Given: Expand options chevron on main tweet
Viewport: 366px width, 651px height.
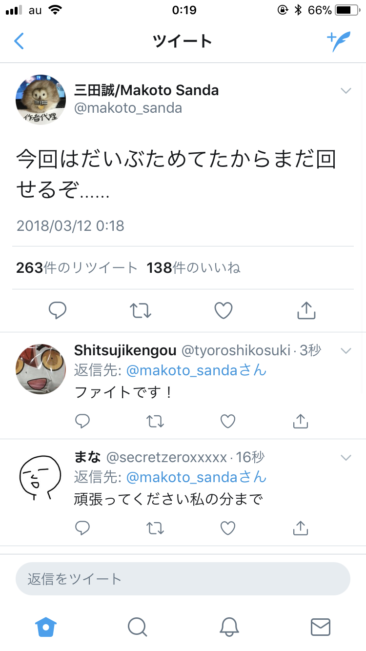Looking at the screenshot, I should tap(346, 91).
